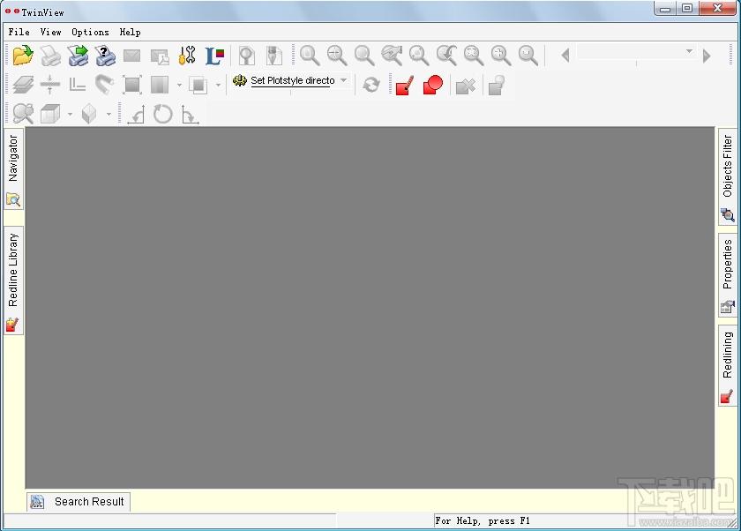
Task: Maximize the TwinView window
Action: (x=687, y=8)
